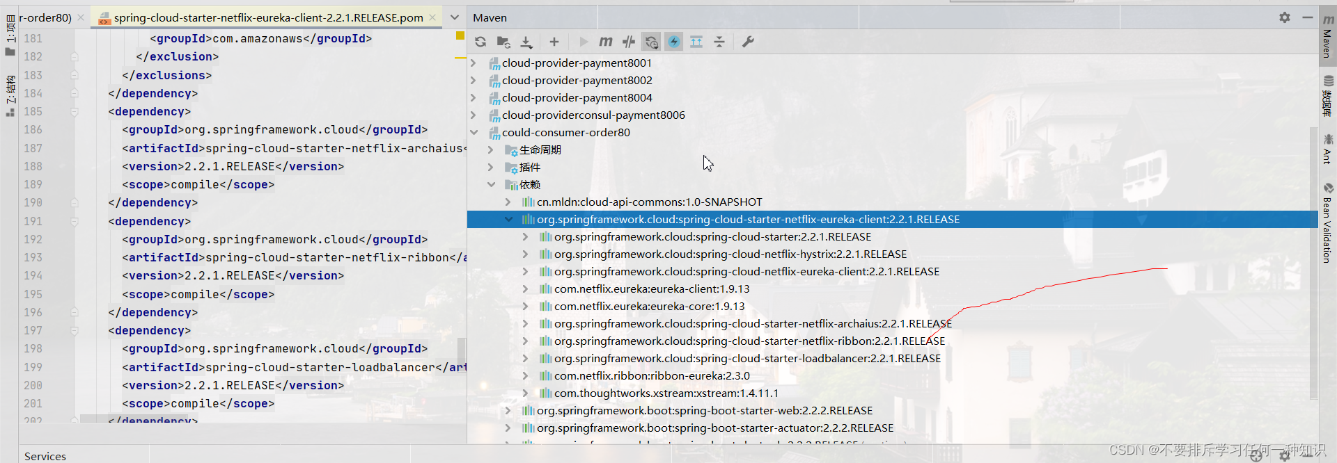Open the 数据库 database side tab
Image resolution: width=1337 pixels, height=463 pixels.
tap(1328, 96)
